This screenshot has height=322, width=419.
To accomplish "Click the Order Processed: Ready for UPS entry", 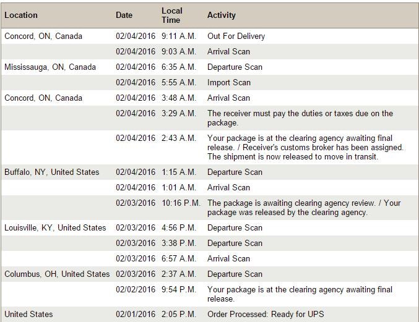I will click(265, 314).
